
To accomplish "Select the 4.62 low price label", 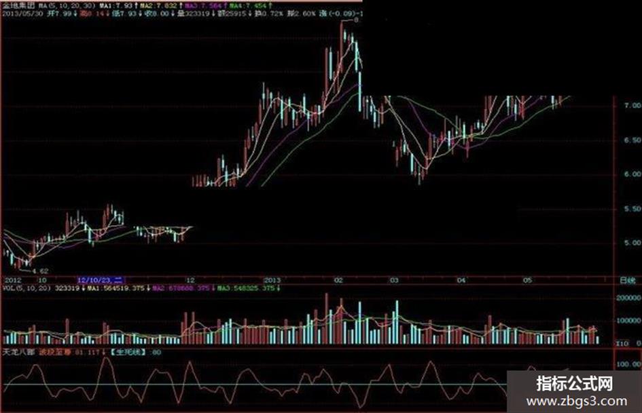I will 40,271.
